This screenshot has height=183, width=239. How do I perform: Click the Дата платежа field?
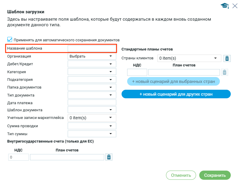tap(92, 103)
